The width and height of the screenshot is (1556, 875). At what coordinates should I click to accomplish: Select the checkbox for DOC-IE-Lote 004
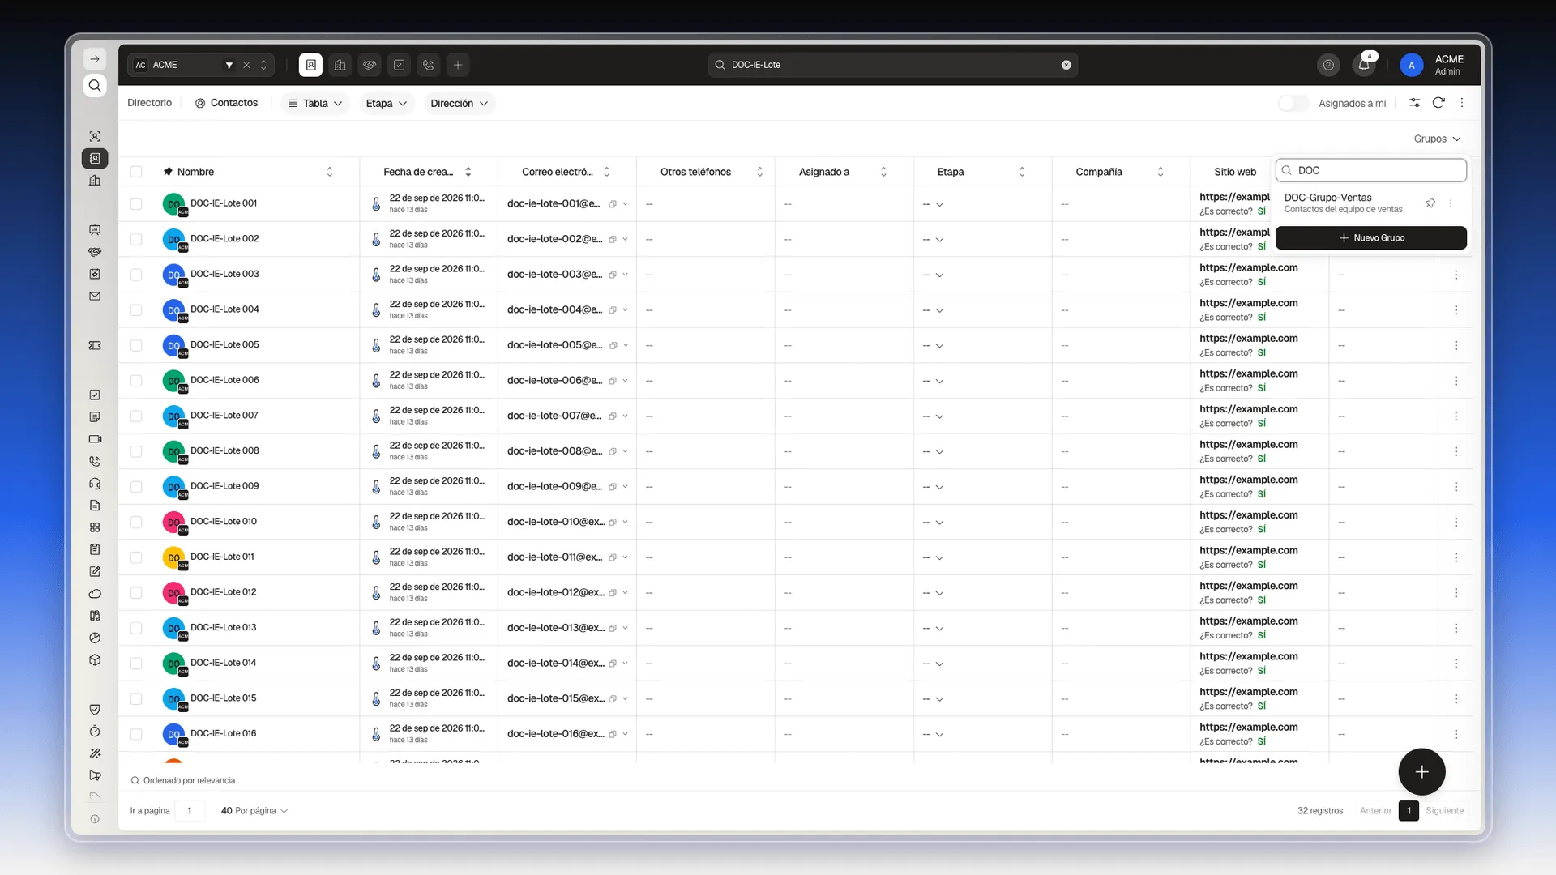(x=136, y=310)
